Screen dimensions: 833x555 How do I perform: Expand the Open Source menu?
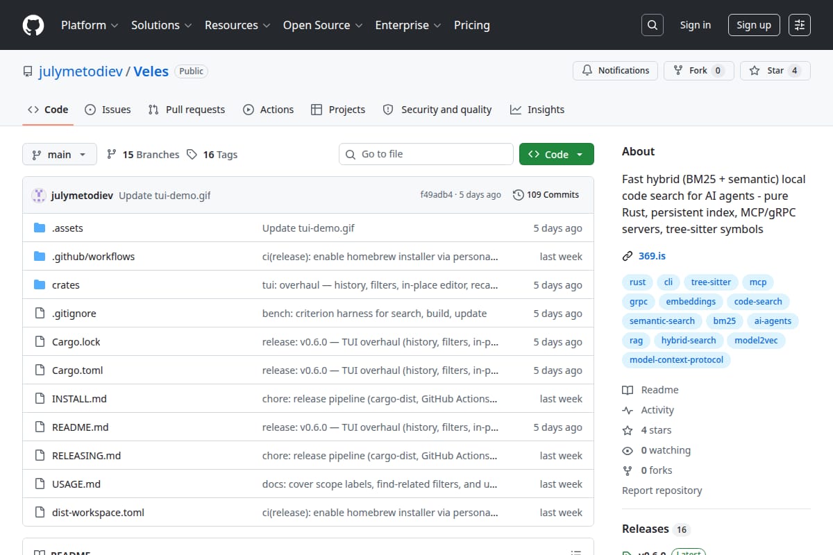[x=323, y=25]
